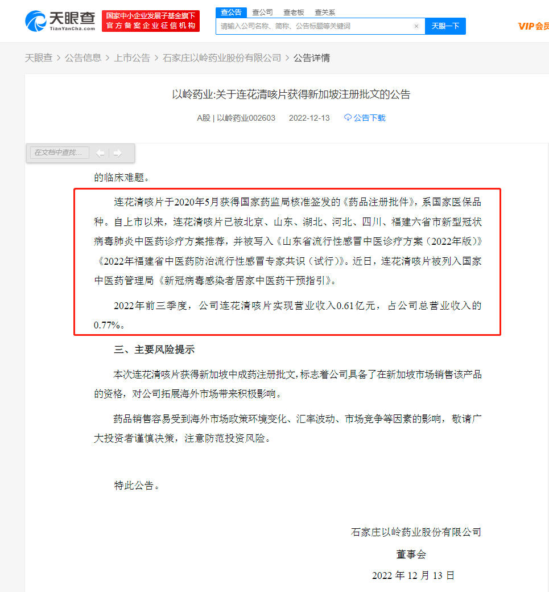Click the 公告下载 link
This screenshot has height=592, width=549.
point(369,118)
